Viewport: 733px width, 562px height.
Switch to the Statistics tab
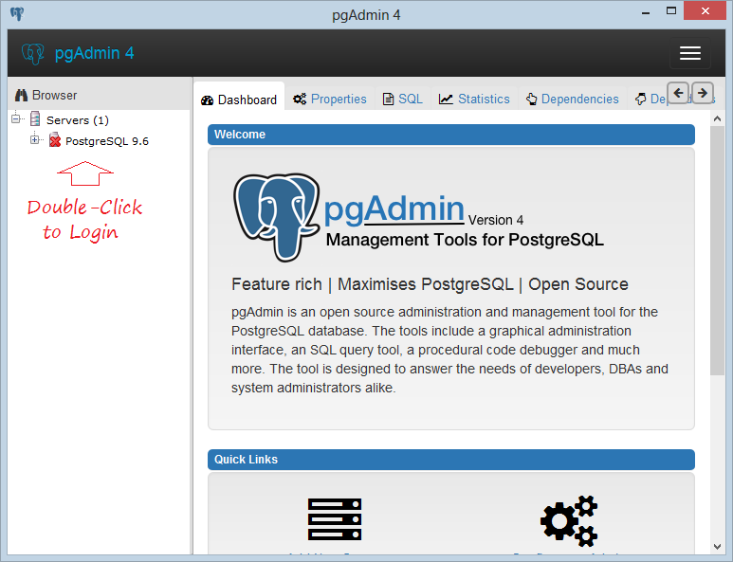474,100
